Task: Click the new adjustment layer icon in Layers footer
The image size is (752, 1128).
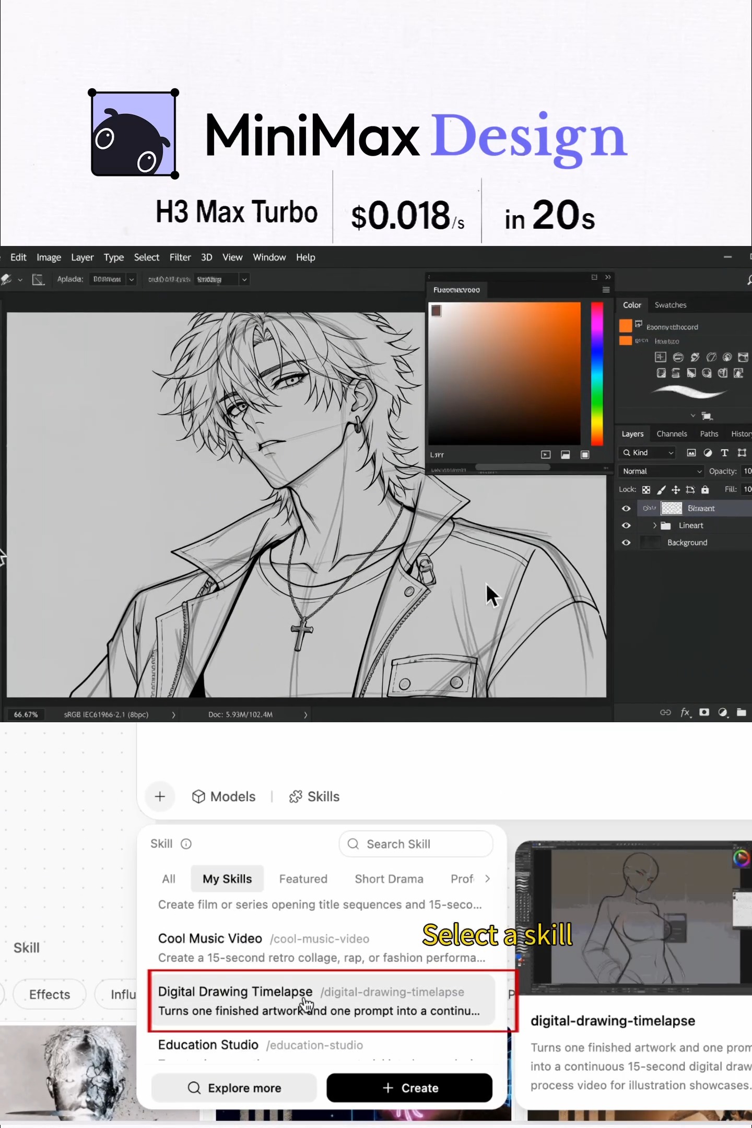Action: (723, 712)
